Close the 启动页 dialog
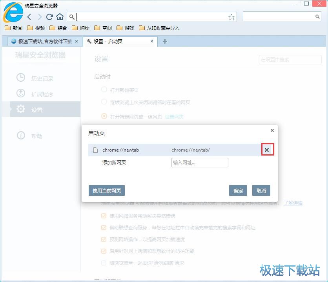 pos(272,130)
